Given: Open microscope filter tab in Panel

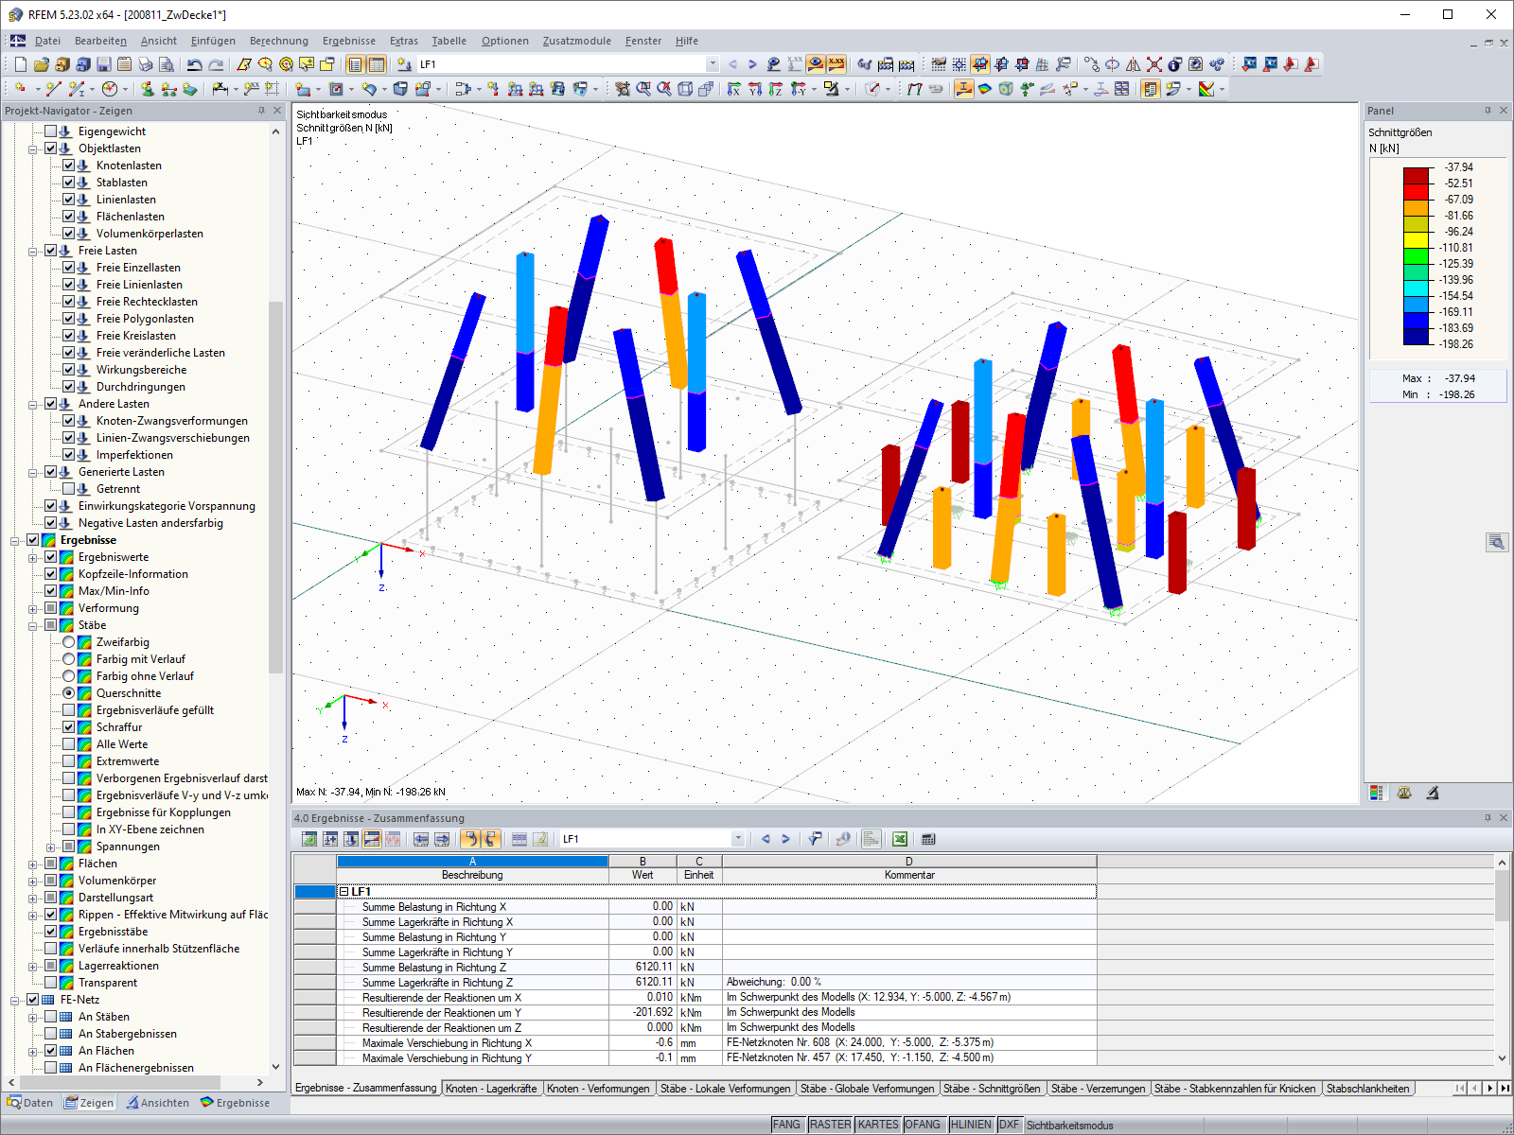Looking at the screenshot, I should tap(1433, 793).
